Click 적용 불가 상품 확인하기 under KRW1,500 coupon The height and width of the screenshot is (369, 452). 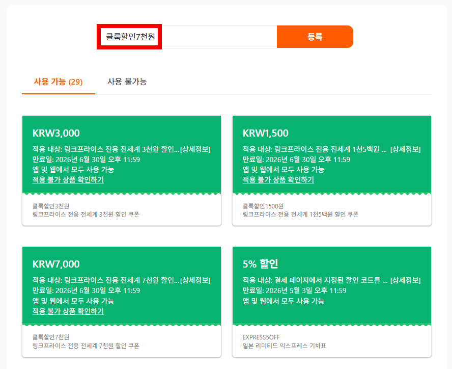point(276,179)
